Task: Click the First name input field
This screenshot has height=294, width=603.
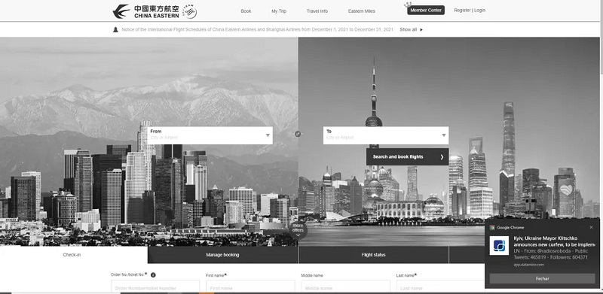Action: (x=250, y=287)
